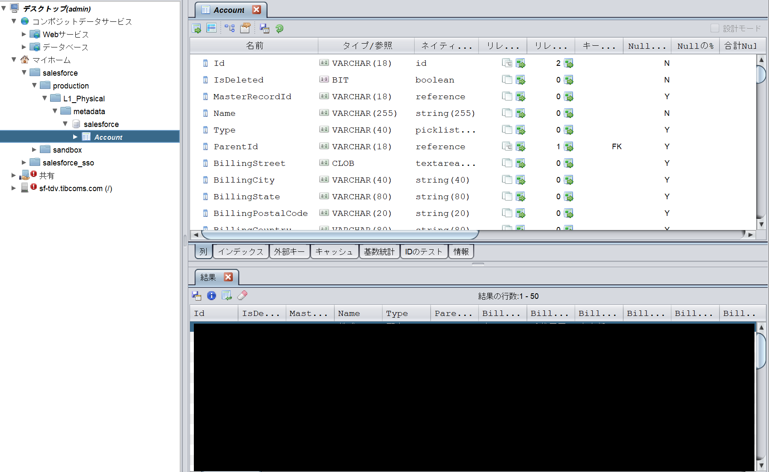Open the IDのテスト tab
The height and width of the screenshot is (472, 769).
[x=424, y=252]
